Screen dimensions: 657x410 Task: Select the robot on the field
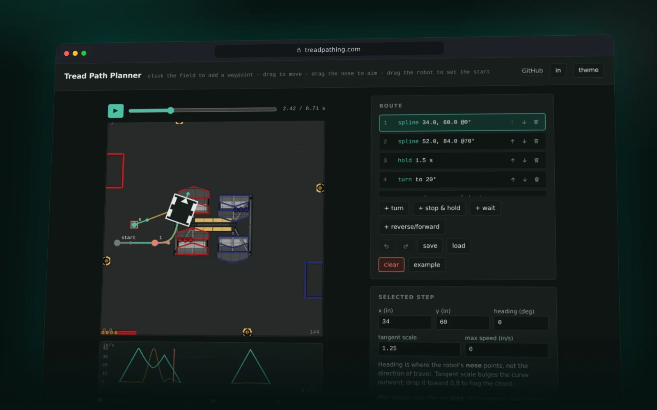tap(181, 210)
